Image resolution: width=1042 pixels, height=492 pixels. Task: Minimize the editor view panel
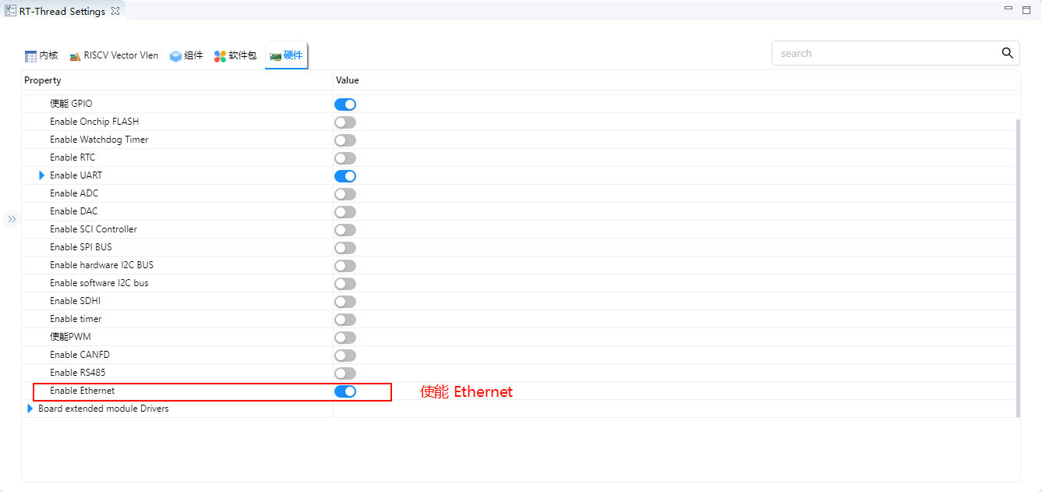(1008, 9)
